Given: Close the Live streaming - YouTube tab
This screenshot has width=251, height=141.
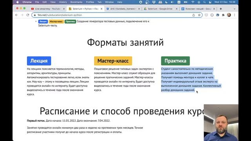Looking at the screenshot, I should [64, 9].
